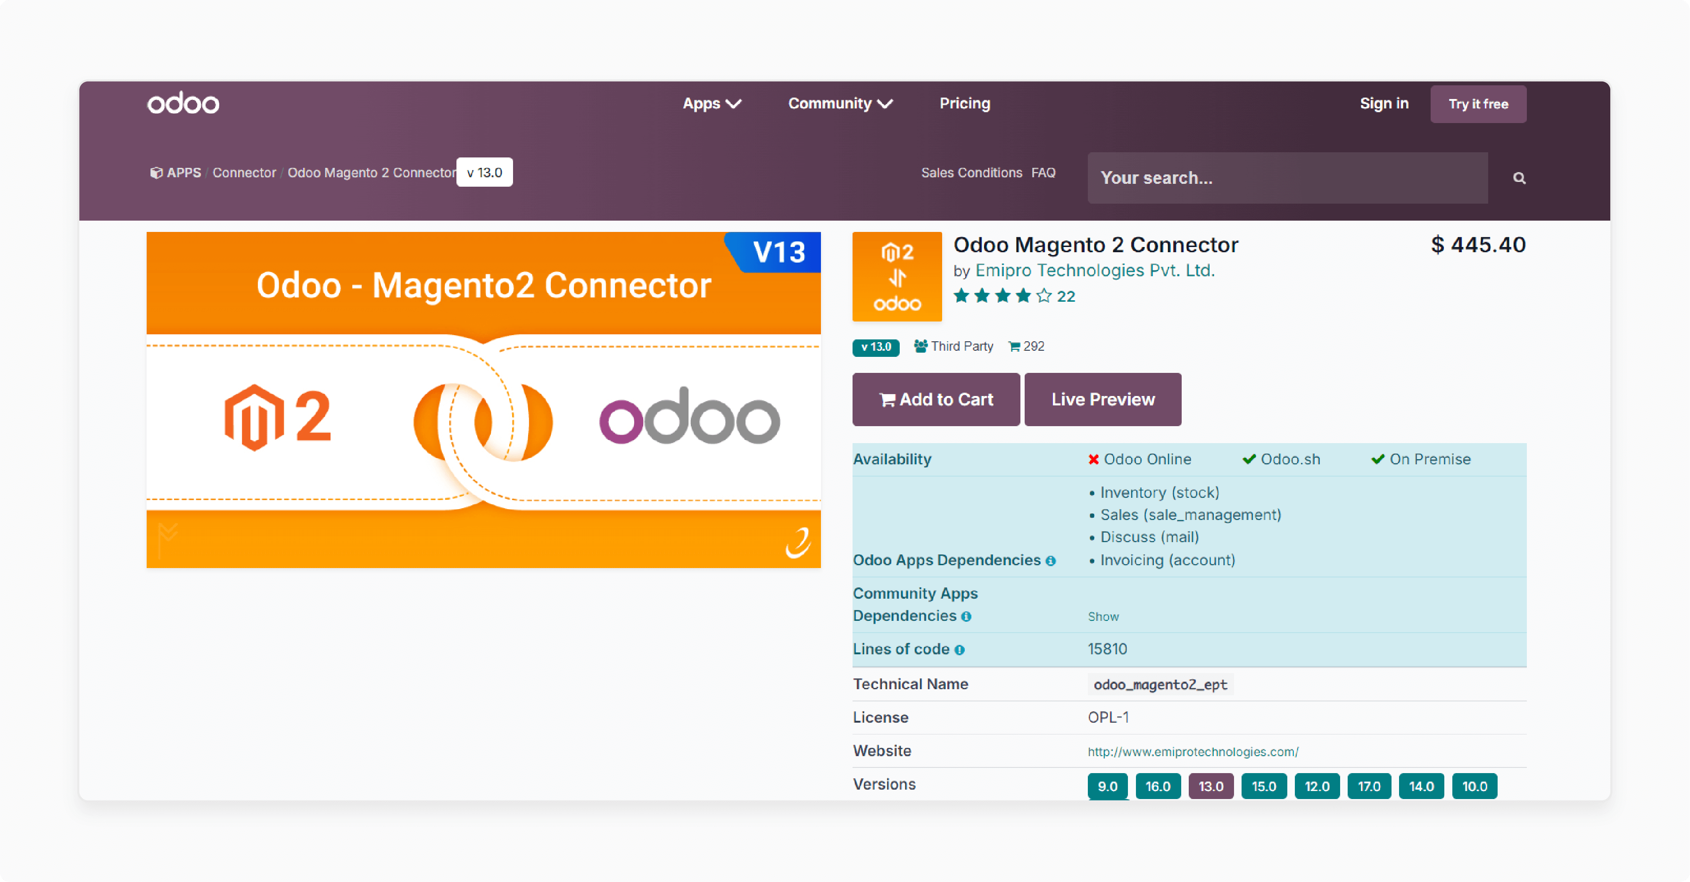The width and height of the screenshot is (1690, 882).
Task: Click the purchases cart icon near 292
Action: (x=1014, y=346)
